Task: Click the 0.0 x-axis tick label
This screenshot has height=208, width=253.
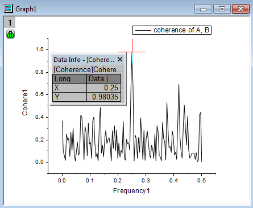Action: click(62, 180)
